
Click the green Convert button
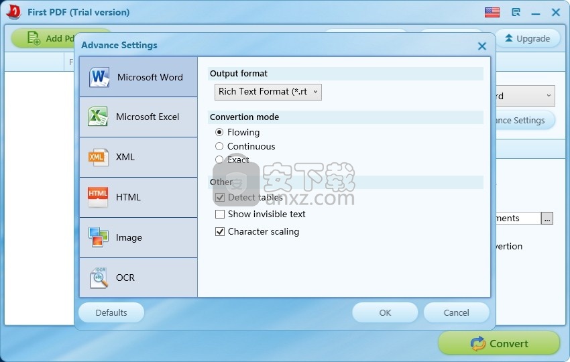coord(499,343)
